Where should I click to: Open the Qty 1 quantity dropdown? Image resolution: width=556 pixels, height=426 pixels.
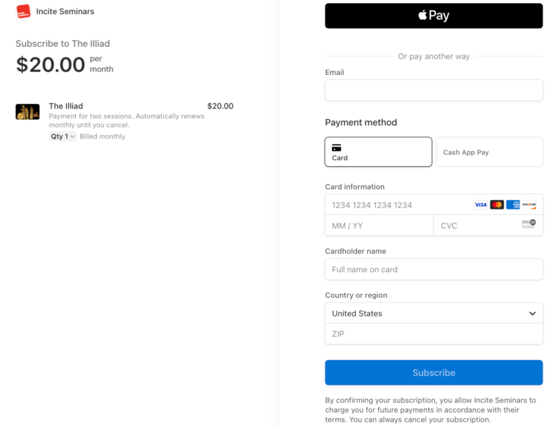coord(63,137)
